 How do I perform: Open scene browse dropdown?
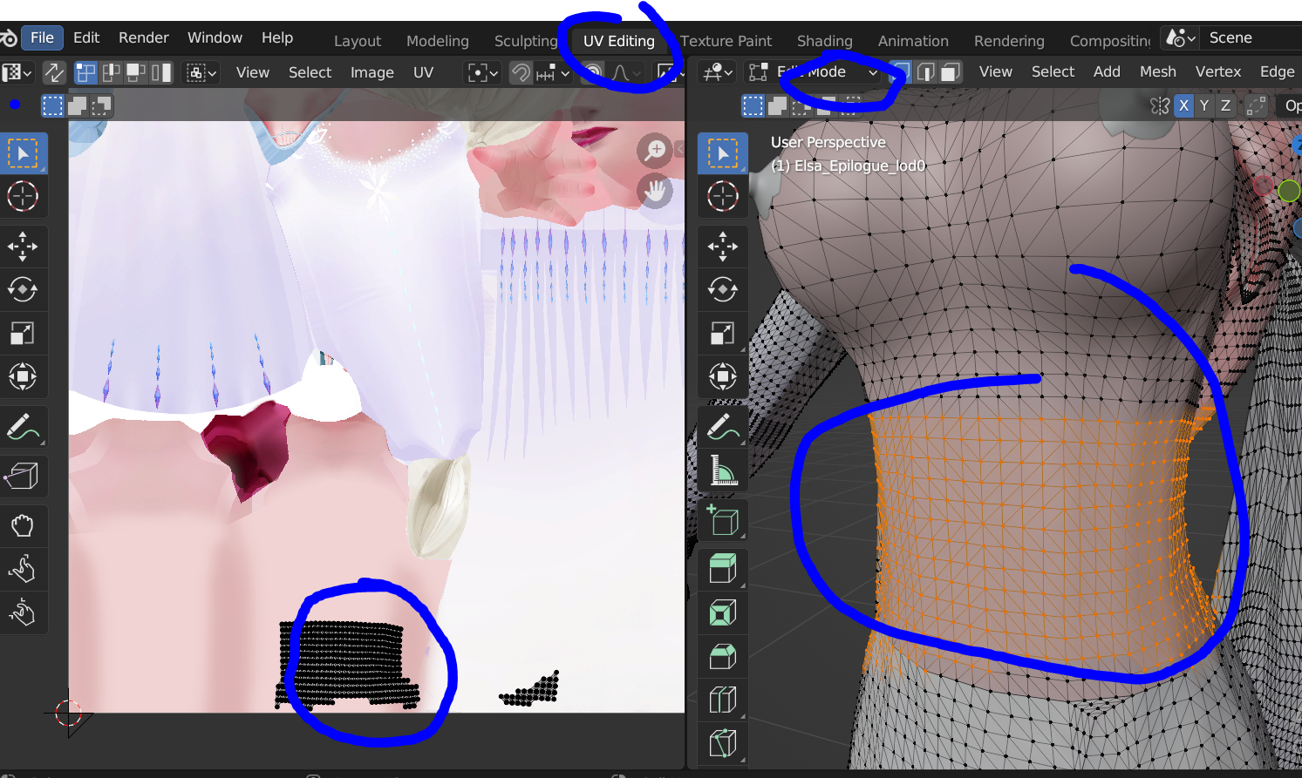pyautogui.click(x=1181, y=38)
